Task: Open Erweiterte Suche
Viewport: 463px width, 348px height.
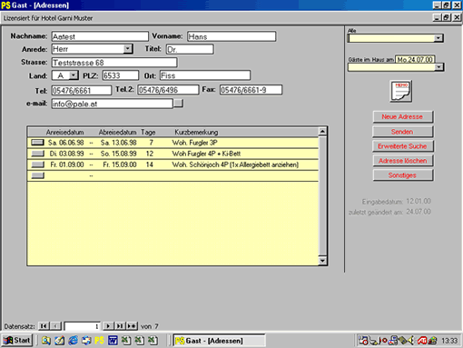Action: [402, 146]
